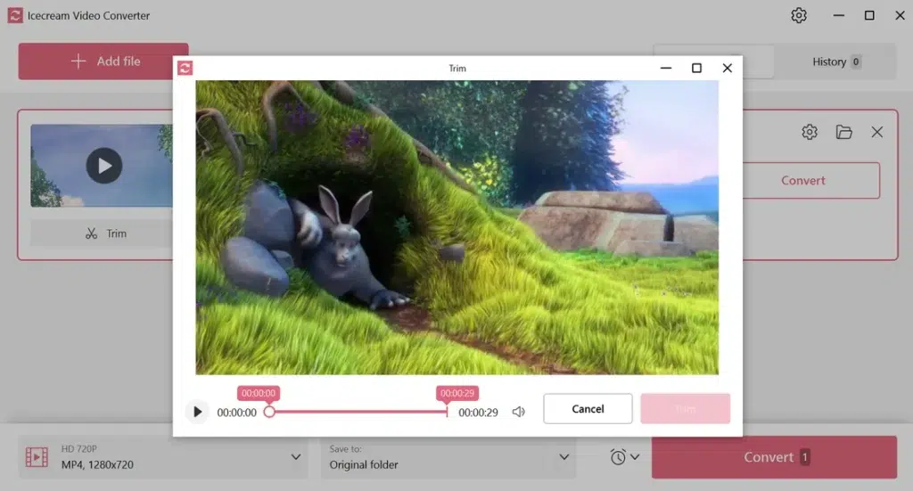The image size is (913, 491).
Task: Close the Icecream Video Converter window
Action: point(900,16)
